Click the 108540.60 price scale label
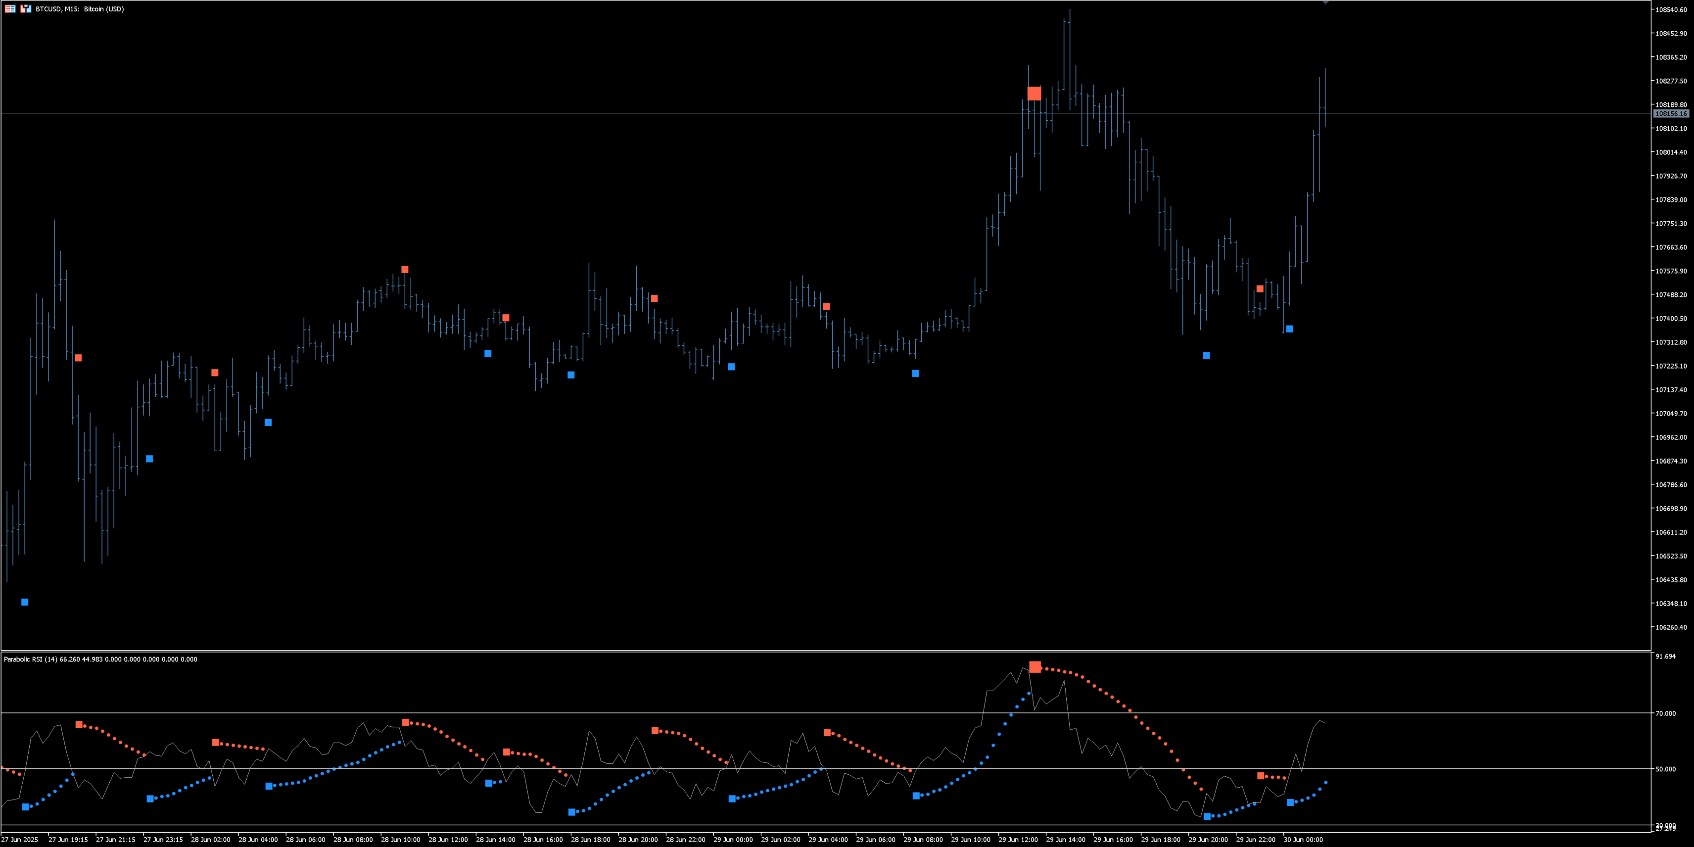 point(1671,10)
